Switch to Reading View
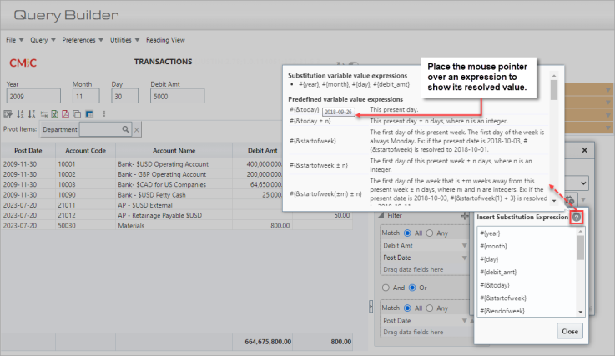Image resolution: width=615 pixels, height=356 pixels. [165, 40]
